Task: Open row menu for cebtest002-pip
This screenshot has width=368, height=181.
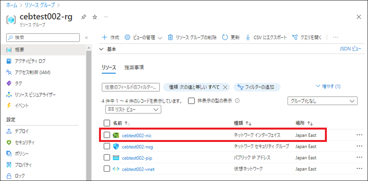Action: pos(359,157)
